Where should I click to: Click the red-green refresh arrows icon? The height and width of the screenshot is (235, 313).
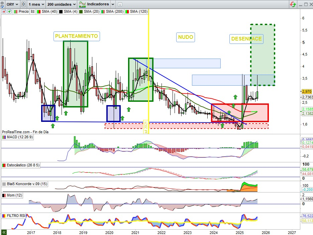point(293,4)
